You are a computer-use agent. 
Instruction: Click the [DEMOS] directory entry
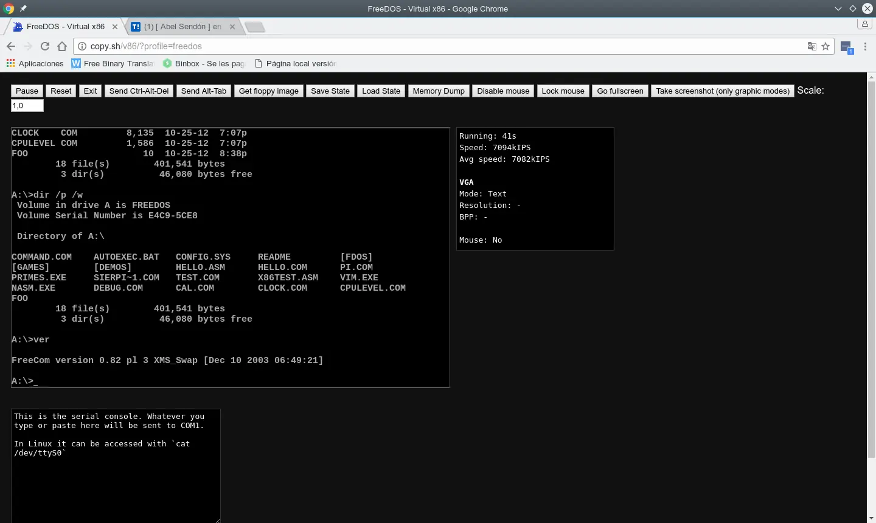[113, 267]
